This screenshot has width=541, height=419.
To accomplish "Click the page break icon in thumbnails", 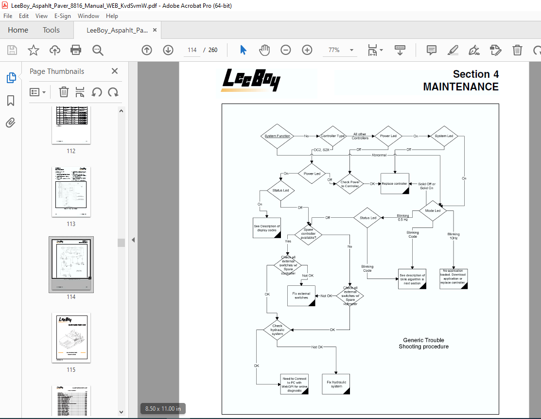I will (x=80, y=92).
